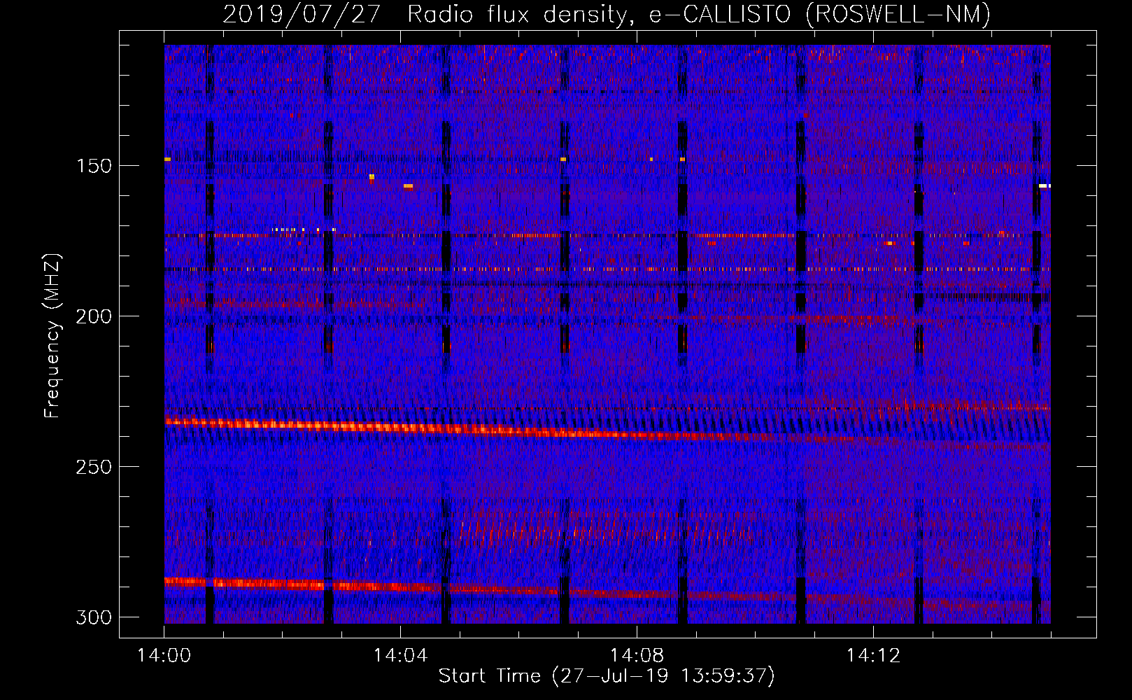Click the 250 frequency tick label
The width and height of the screenshot is (1132, 700).
93,467
